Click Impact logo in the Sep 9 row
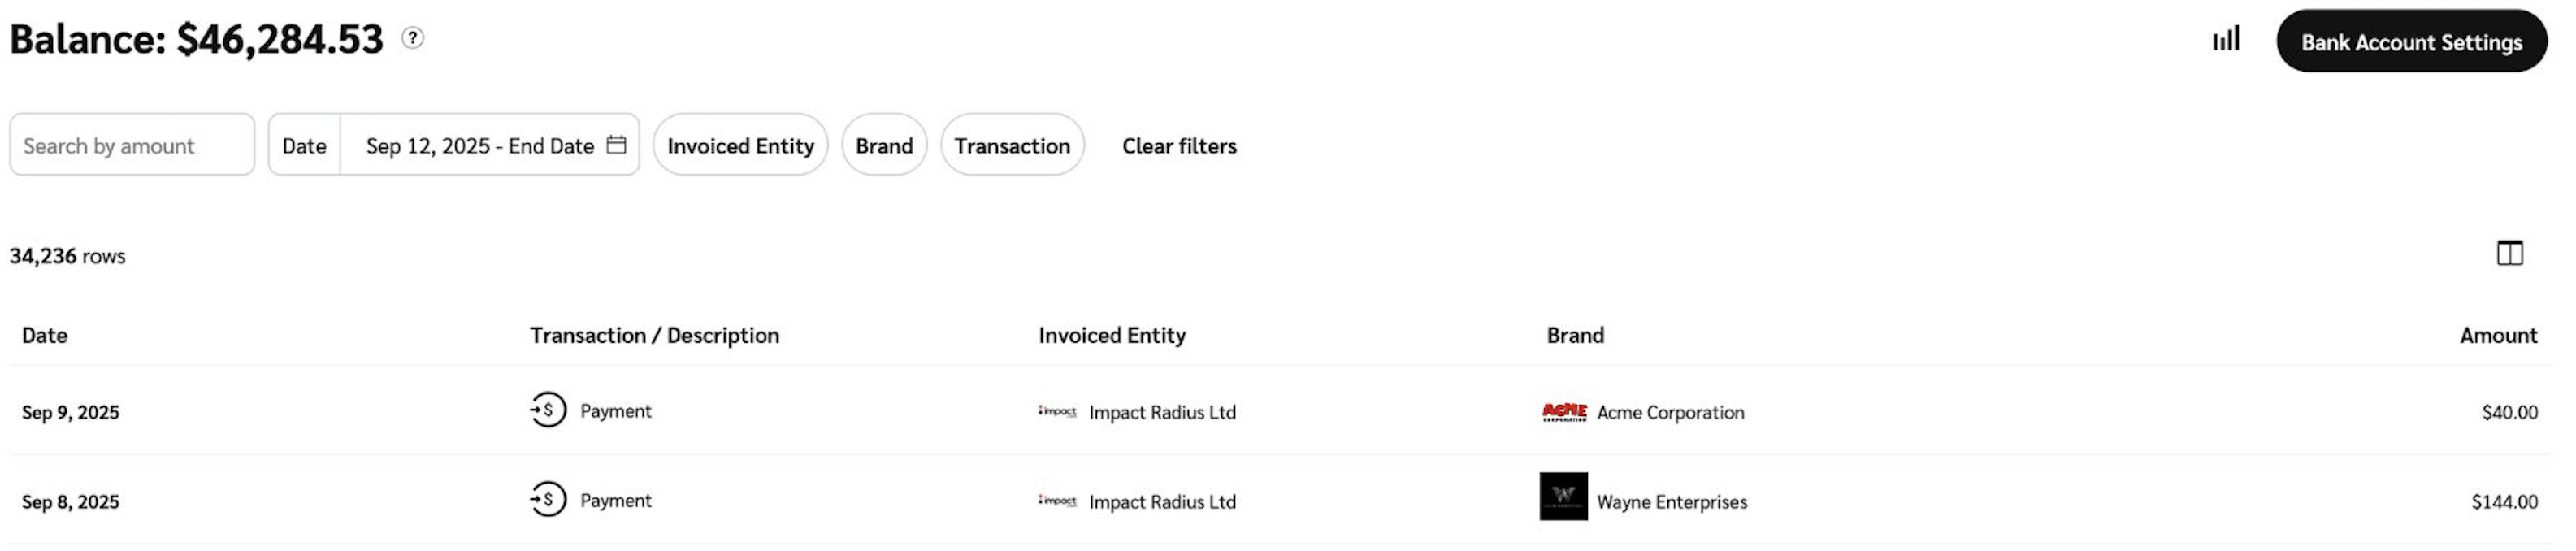This screenshot has width=2576, height=551. point(1057,412)
